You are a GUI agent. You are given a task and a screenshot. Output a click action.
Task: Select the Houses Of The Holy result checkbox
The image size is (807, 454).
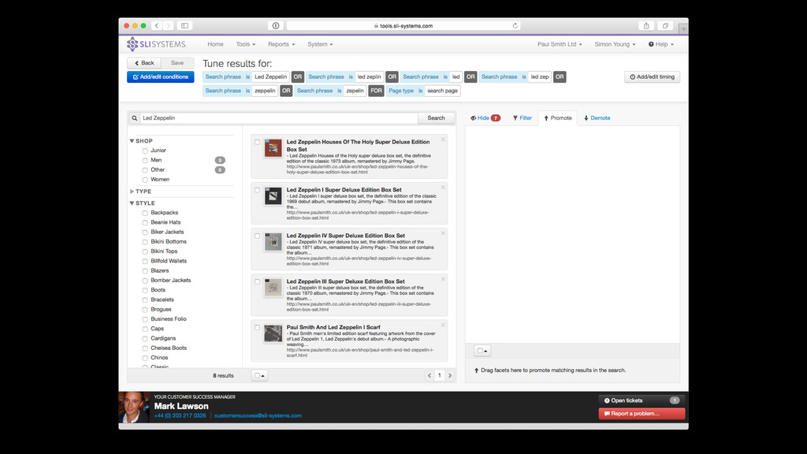tap(258, 142)
